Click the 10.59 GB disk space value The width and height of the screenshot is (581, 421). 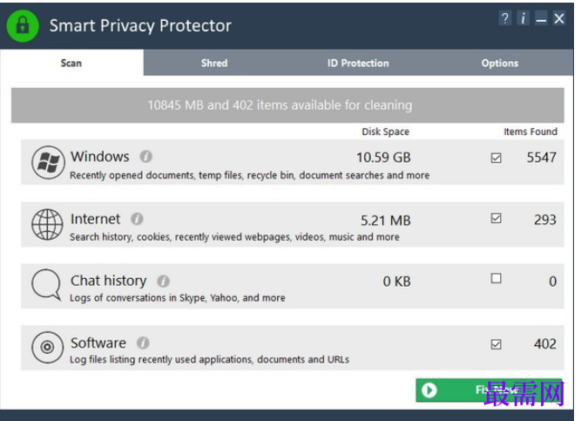pyautogui.click(x=383, y=157)
